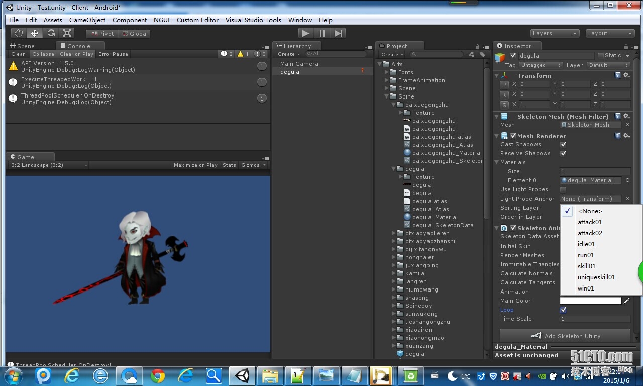Screen dimensions: 643x386
Task: Toggle error count filter in Console
Action: coord(260,54)
